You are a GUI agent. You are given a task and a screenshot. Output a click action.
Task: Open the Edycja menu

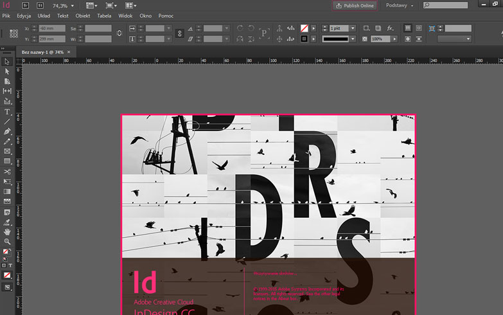click(24, 15)
